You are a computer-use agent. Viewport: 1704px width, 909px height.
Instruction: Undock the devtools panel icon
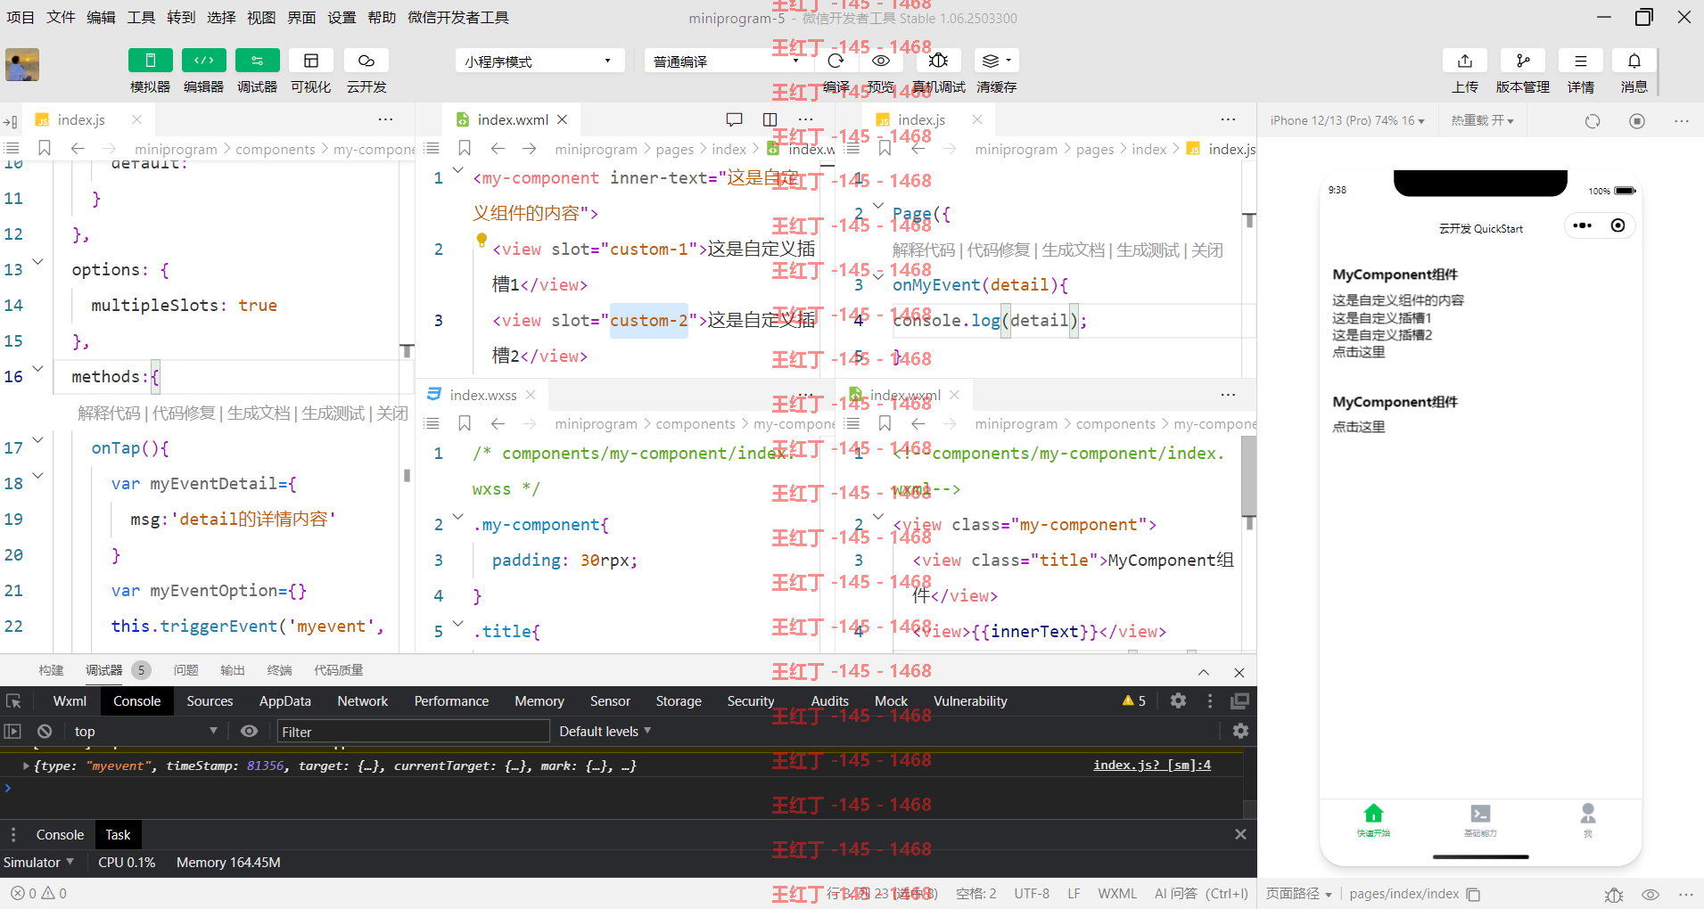(x=1239, y=701)
